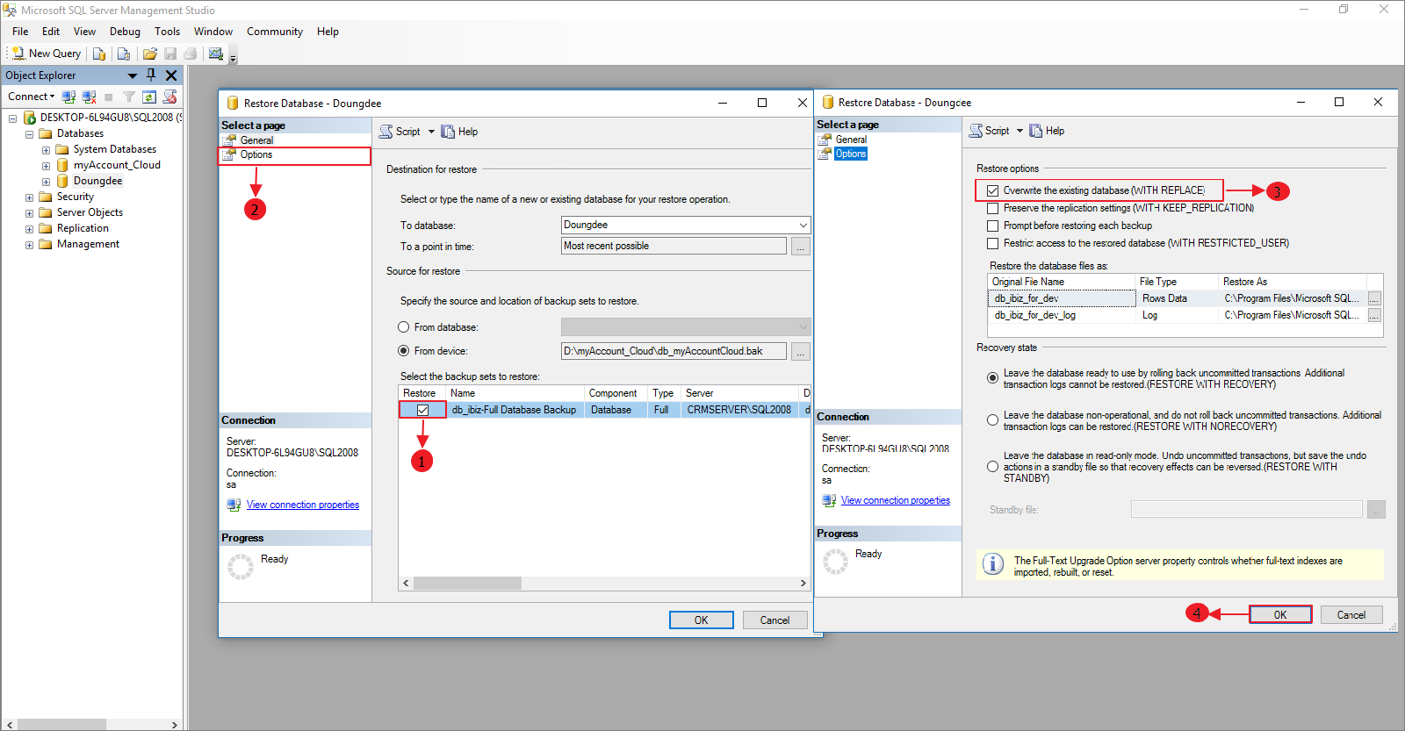Toggle Restore checkbox for db_ibiz-Full Database Backup
The height and width of the screenshot is (731, 1405).
pos(423,410)
